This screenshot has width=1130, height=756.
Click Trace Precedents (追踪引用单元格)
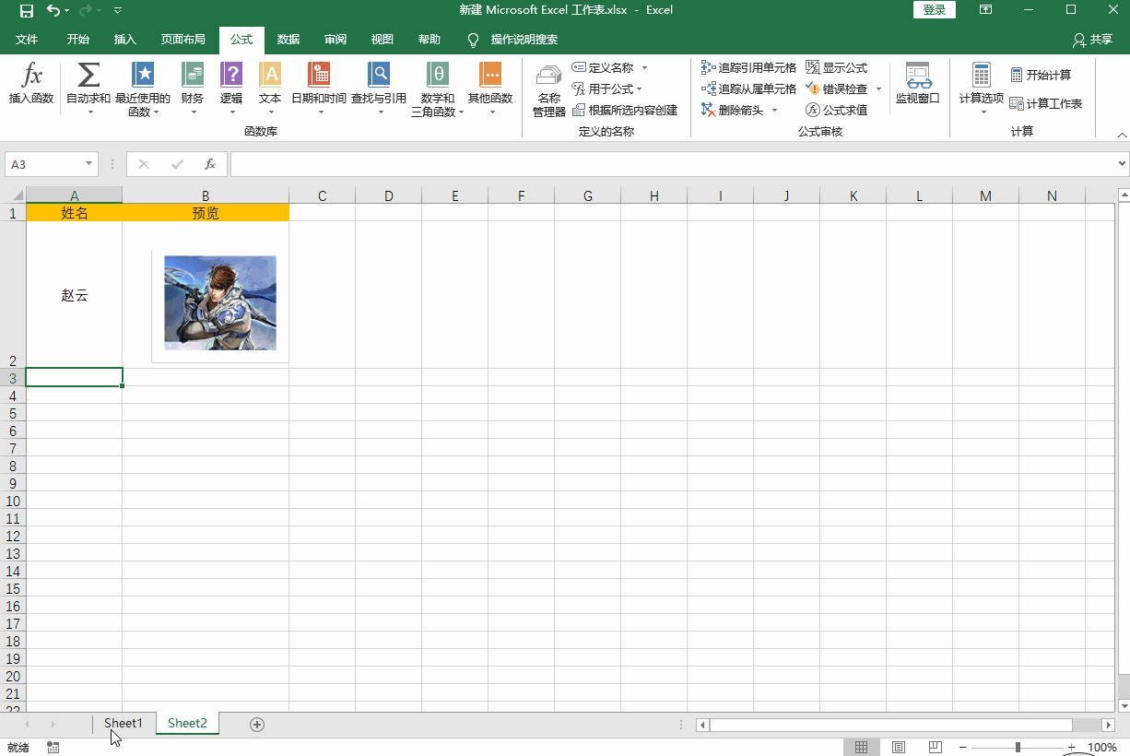[x=748, y=67]
